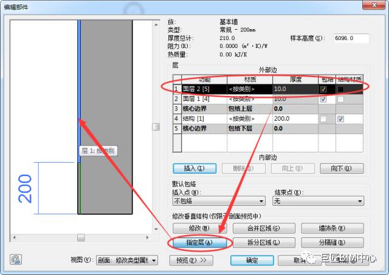Toggle 结构材质 checkbox for 面层 1 [4] row

pos(340,100)
